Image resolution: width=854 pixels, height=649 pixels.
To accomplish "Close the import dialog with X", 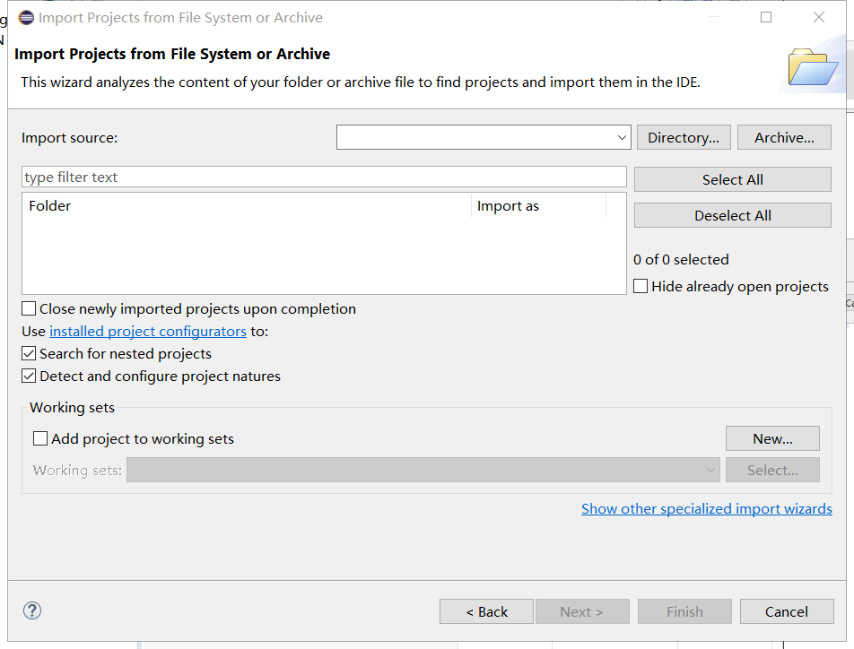I will [x=819, y=17].
